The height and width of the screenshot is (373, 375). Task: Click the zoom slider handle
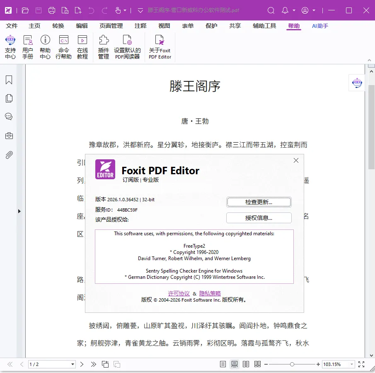[x=292, y=364]
